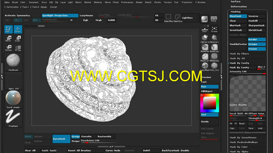Apply Mask By Cavity button
273x153 pixels.
[243, 67]
